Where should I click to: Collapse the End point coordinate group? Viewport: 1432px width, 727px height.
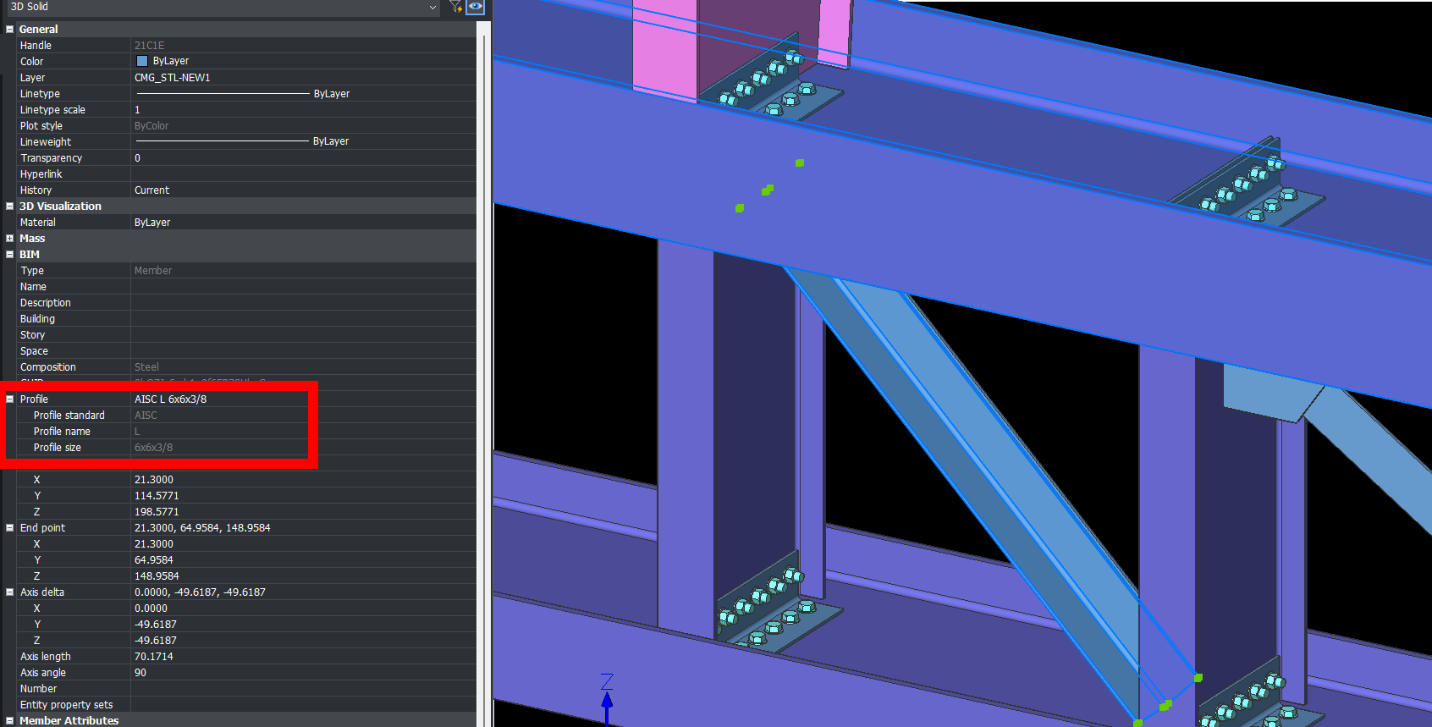10,527
